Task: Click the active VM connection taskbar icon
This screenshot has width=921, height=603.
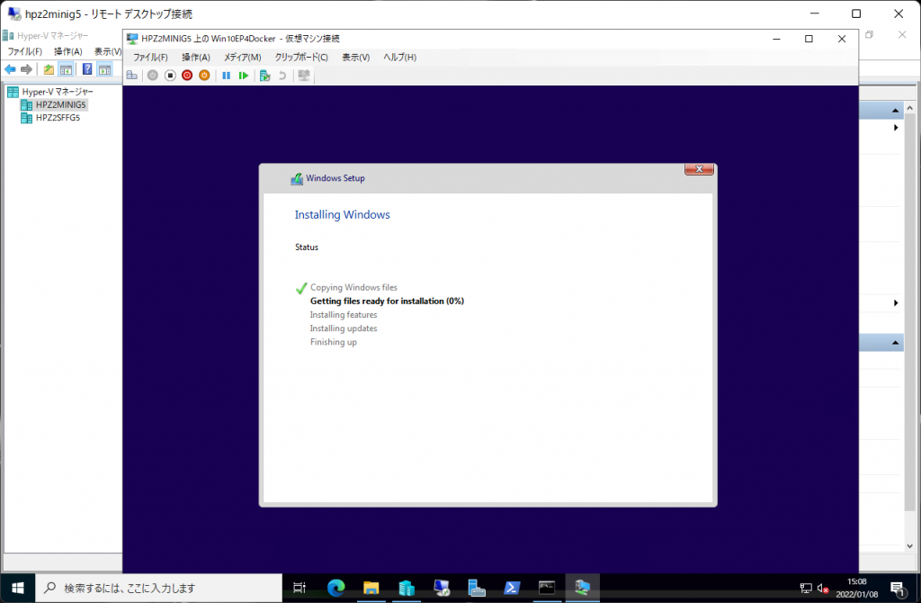Action: (x=582, y=588)
